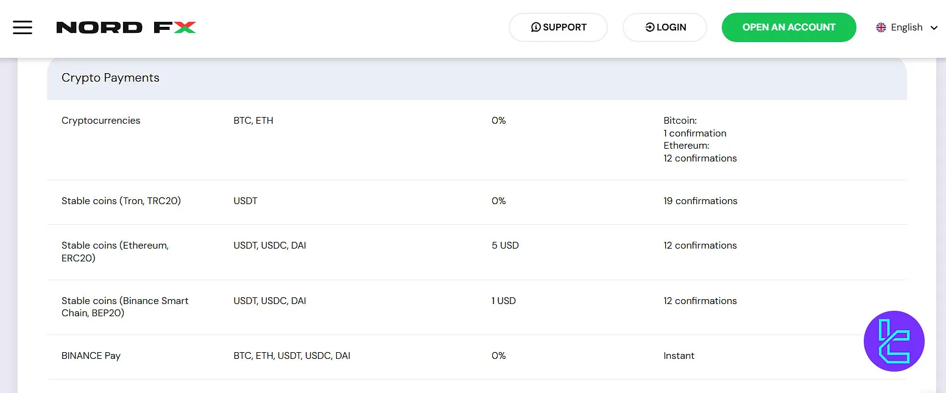The image size is (946, 393).
Task: Click the Instant processing time text
Action: 679,356
